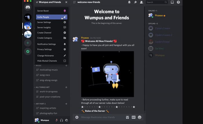The height and width of the screenshot is (124, 203).
Task: Open Notification Settings menu entry
Action: pos(52,44)
